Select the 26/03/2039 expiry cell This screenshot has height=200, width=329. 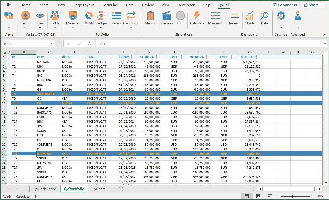coord(123,71)
